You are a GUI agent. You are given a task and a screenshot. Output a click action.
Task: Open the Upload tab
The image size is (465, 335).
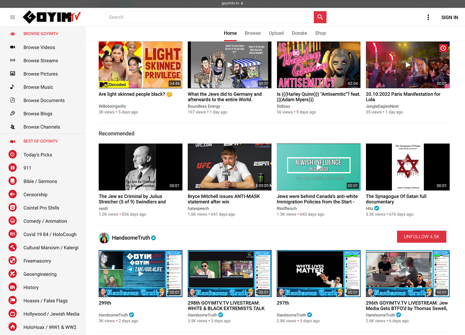click(276, 33)
